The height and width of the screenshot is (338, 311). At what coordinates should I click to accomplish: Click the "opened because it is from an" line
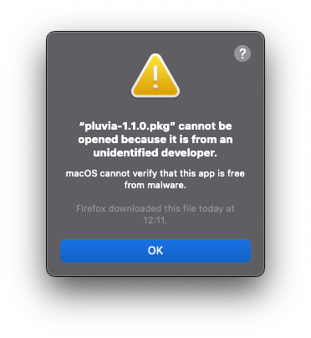pyautogui.click(x=155, y=140)
